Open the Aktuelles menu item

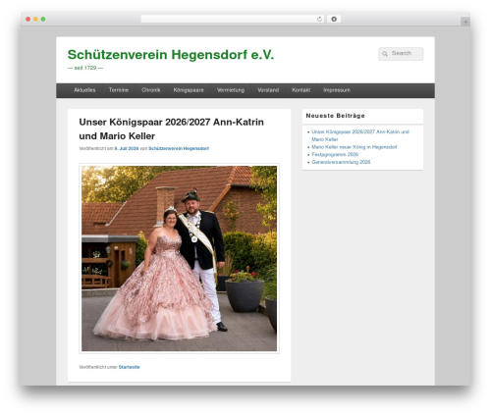(x=84, y=90)
